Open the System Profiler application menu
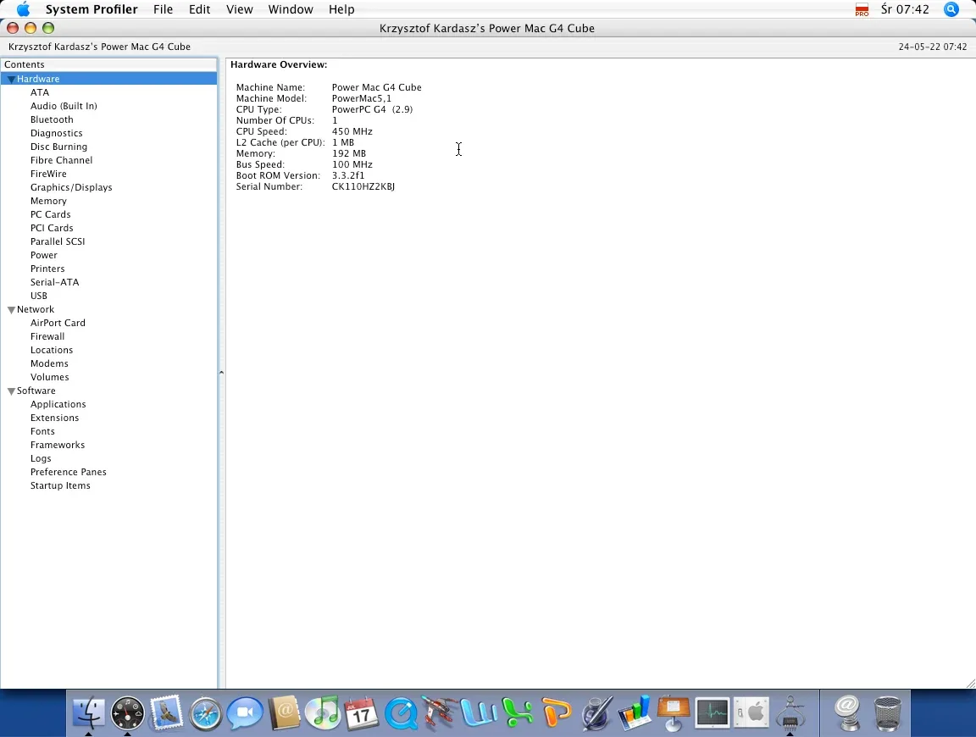 [x=91, y=9]
